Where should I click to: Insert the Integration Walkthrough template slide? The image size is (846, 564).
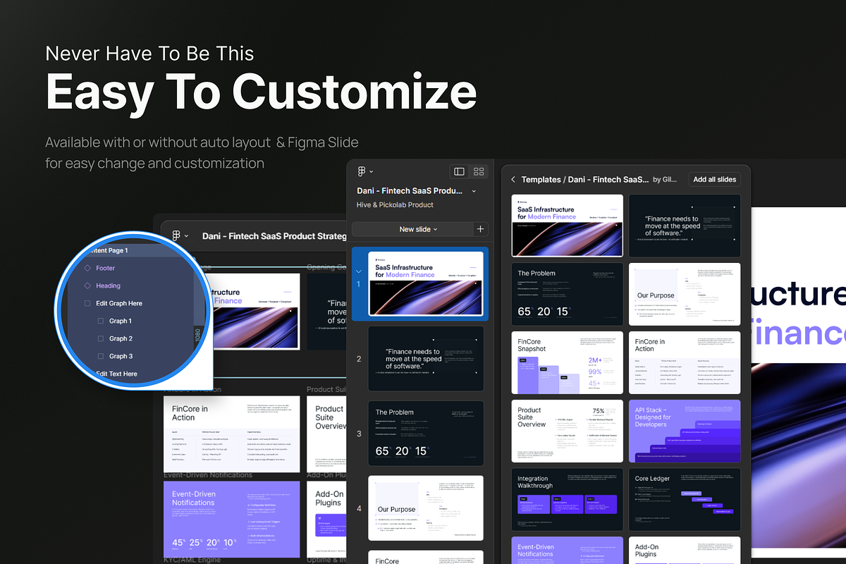click(567, 499)
